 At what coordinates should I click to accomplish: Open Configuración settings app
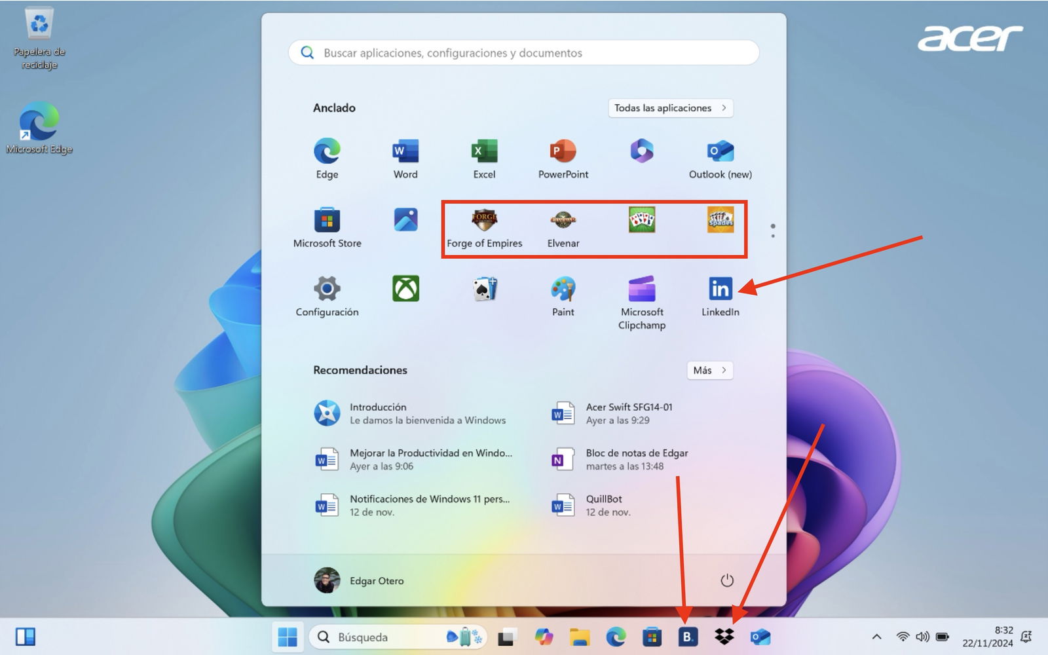click(327, 297)
